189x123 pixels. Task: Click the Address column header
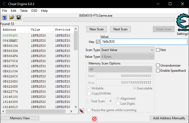point(15,30)
